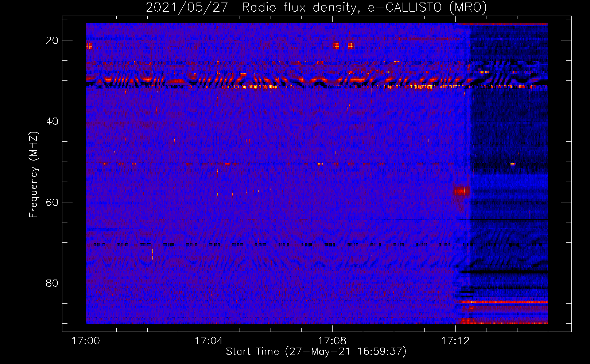Click the 20 MHz frequency tick label

[x=52, y=40]
